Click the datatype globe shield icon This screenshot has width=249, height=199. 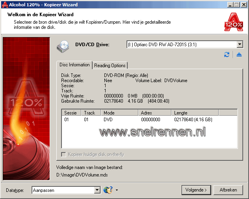pos(108,190)
